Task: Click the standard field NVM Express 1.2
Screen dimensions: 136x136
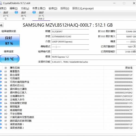Action: click(94, 57)
